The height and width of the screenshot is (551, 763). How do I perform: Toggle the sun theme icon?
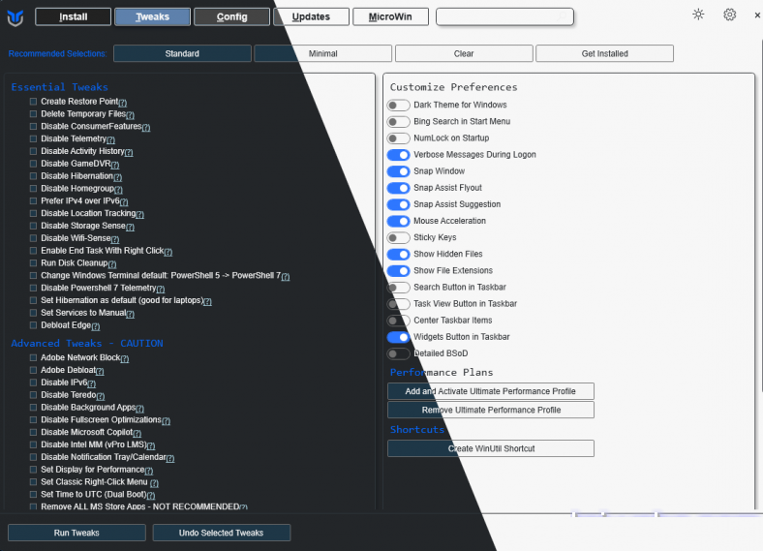(698, 15)
